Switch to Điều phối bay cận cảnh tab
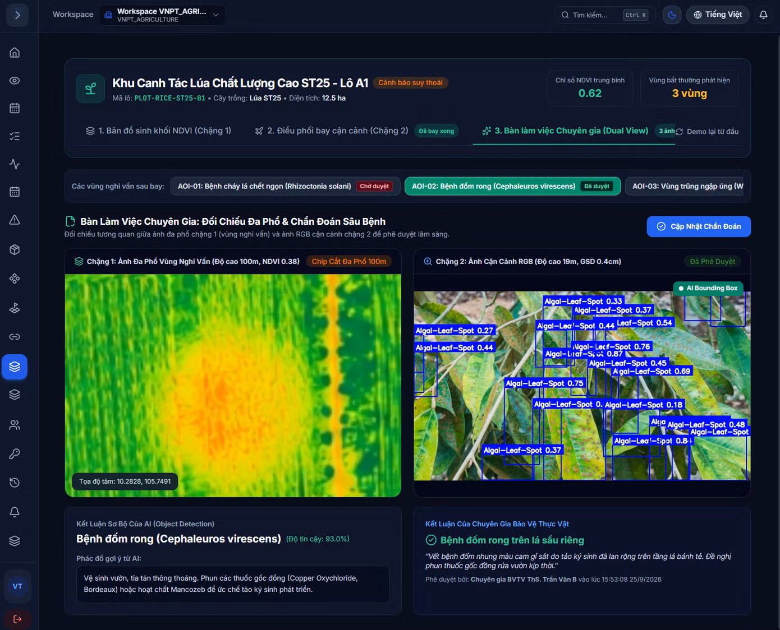780x630 pixels. pos(356,131)
